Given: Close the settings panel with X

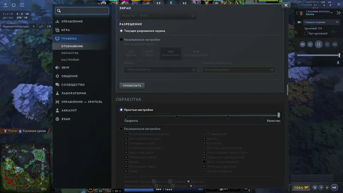Looking at the screenshot, I should click(286, 5).
